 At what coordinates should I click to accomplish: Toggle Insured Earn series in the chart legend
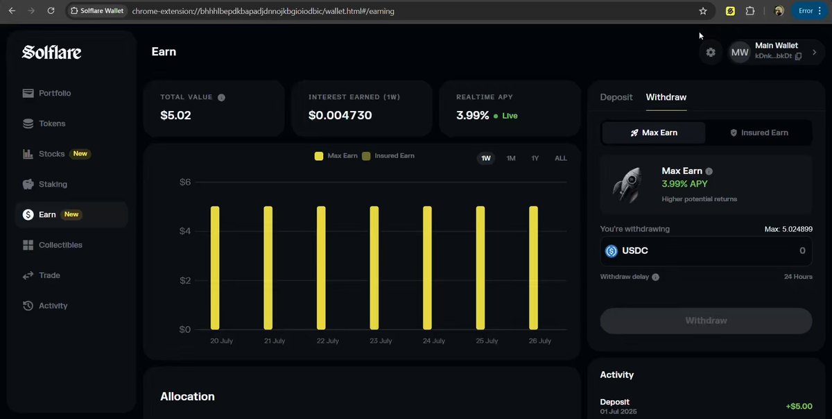pyautogui.click(x=388, y=156)
